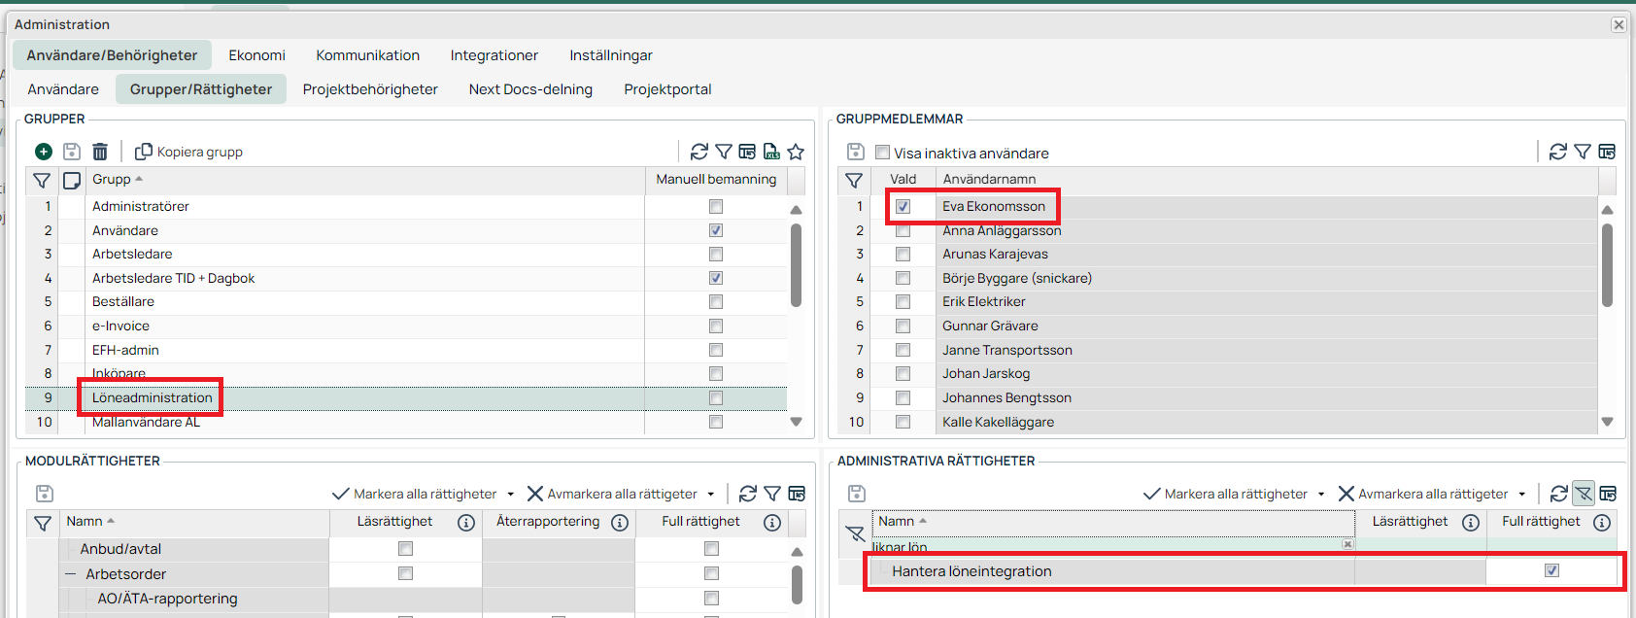Switch to the Ekonomi tab
Viewport: 1636px width, 618px height.
click(x=256, y=55)
